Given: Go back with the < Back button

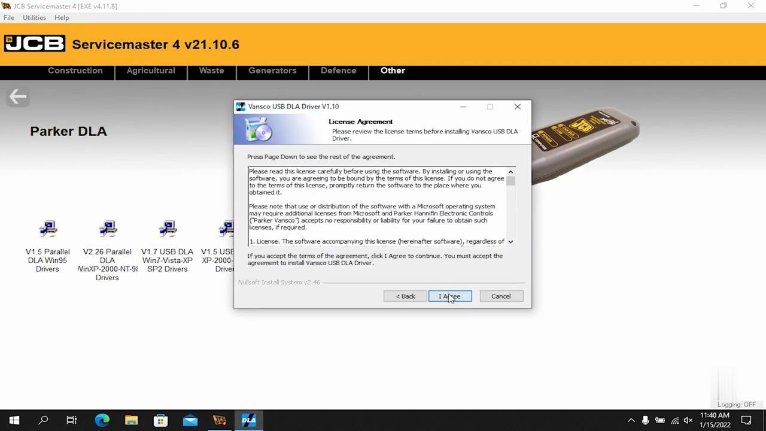Looking at the screenshot, I should click(x=405, y=296).
